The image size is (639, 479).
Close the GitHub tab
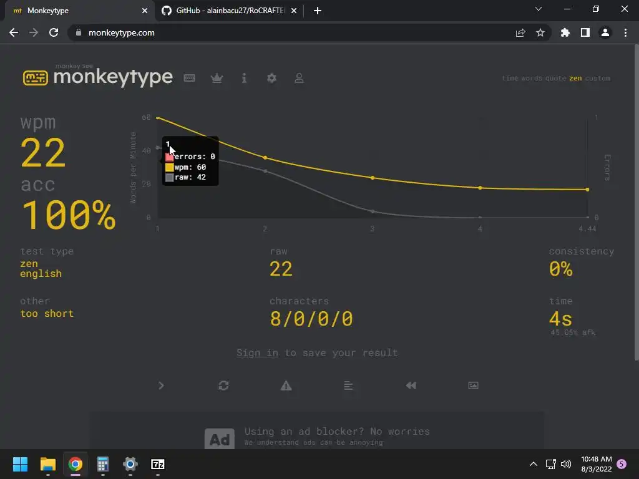point(294,11)
